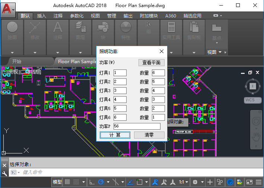Toggle snap mode dotted grid in status bar
Screen dimensions: 264x188
click(76, 182)
